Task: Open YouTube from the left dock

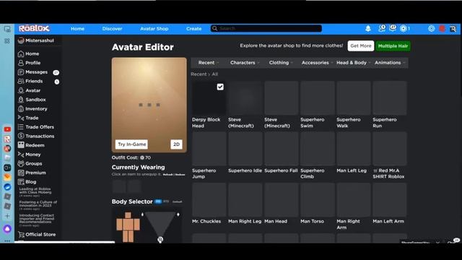Action: (7, 129)
